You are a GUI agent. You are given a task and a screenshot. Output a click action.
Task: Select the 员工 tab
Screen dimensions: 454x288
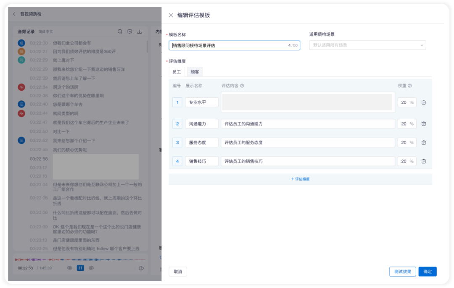[177, 72]
